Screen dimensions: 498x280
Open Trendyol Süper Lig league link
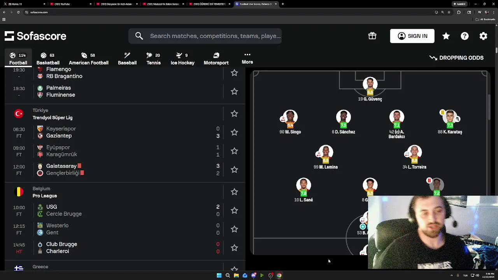click(x=53, y=117)
